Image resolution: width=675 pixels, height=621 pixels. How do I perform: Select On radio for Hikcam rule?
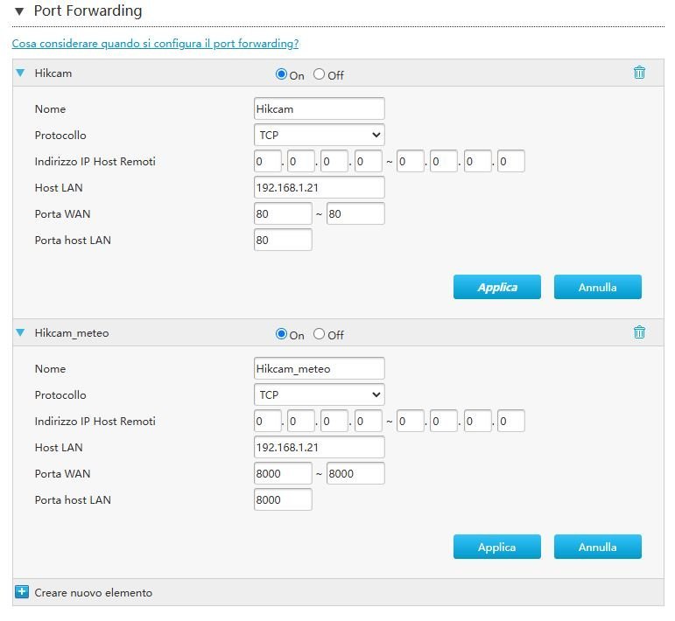pos(281,74)
